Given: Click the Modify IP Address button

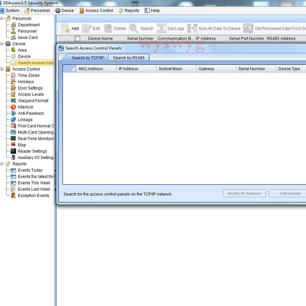Looking at the screenshot, I should [x=244, y=193].
